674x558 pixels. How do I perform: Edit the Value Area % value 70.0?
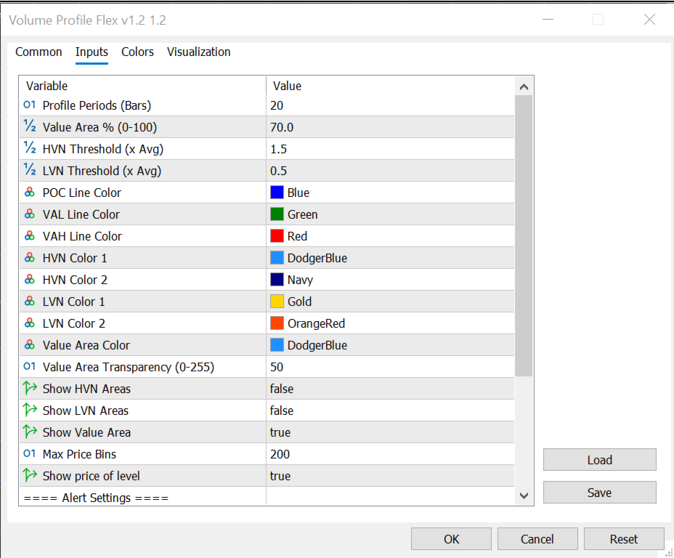click(390, 127)
